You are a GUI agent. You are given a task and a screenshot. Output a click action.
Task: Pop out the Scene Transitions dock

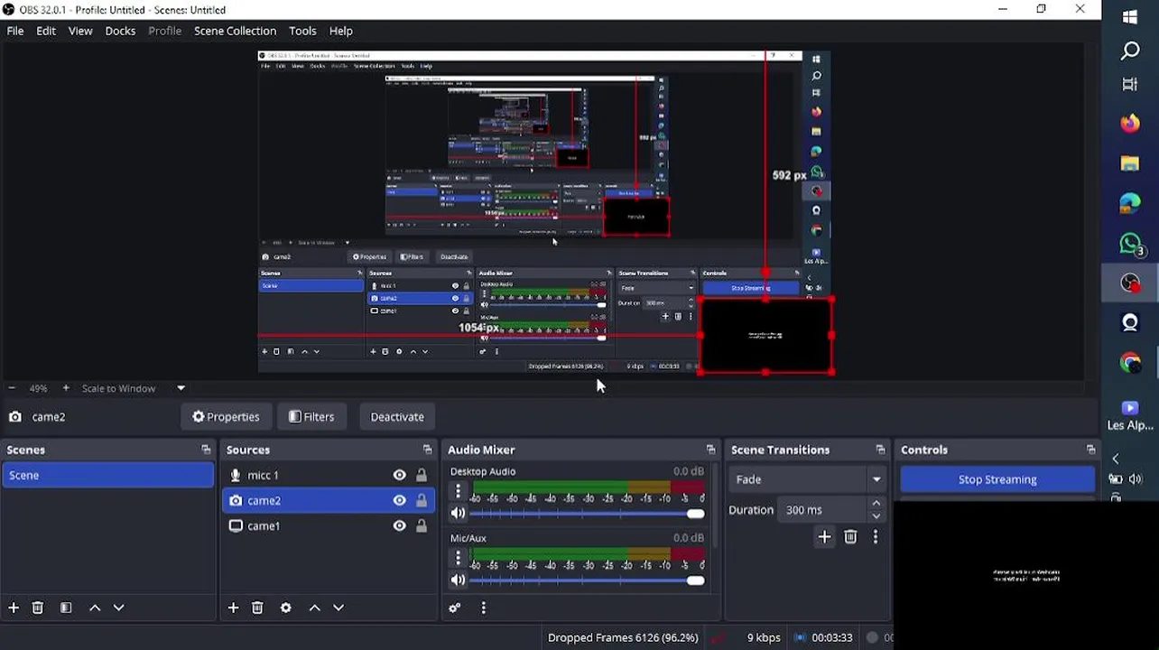tap(880, 450)
